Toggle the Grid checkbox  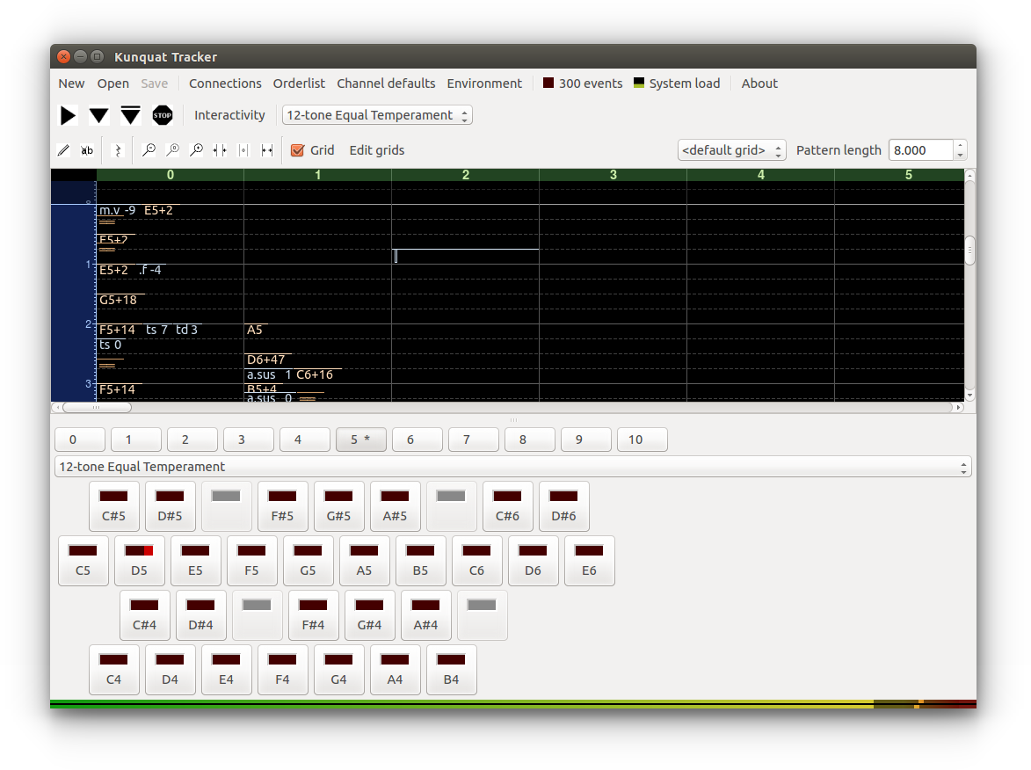(312, 150)
